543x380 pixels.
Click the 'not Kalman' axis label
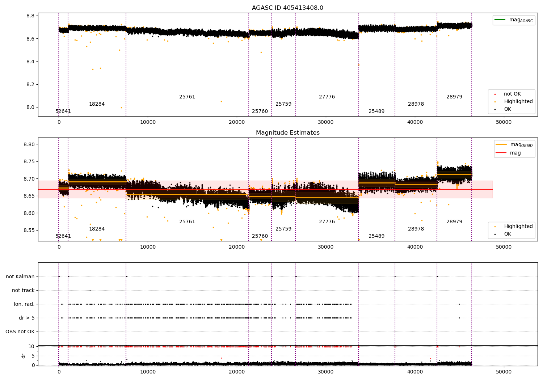point(20,277)
